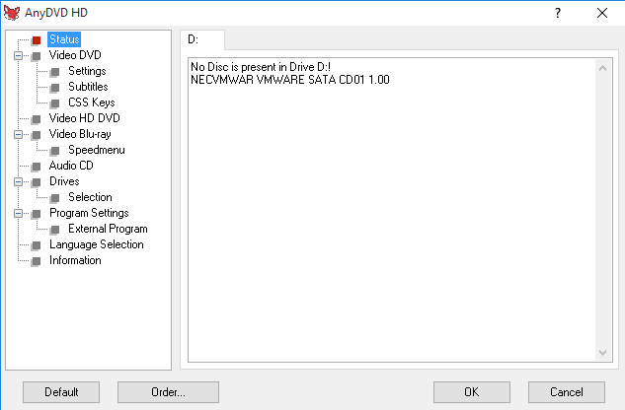Click the gray icon next to External Program

click(55, 230)
